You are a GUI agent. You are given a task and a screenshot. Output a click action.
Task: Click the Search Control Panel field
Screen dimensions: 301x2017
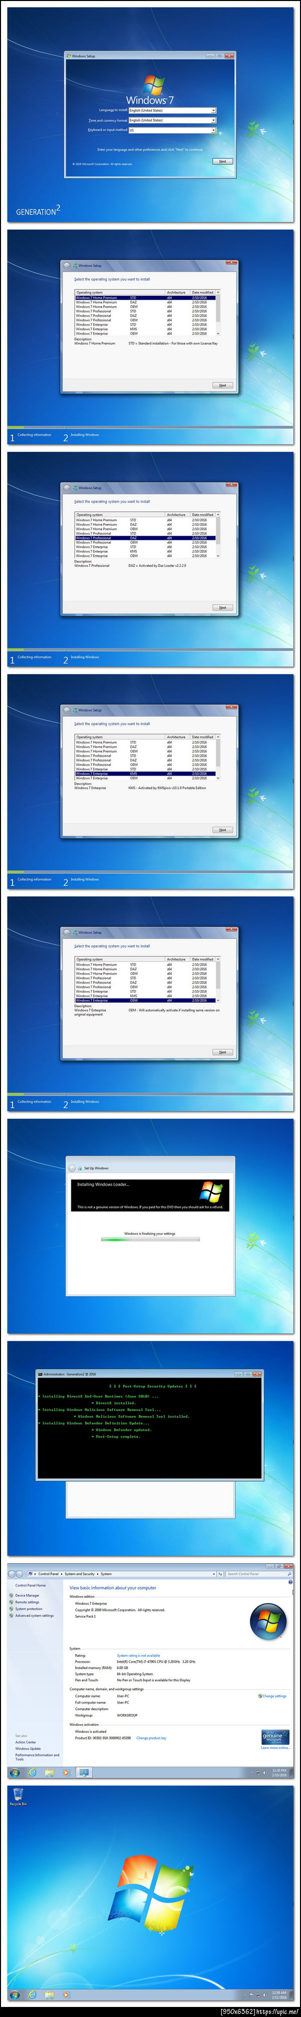(x=259, y=1574)
